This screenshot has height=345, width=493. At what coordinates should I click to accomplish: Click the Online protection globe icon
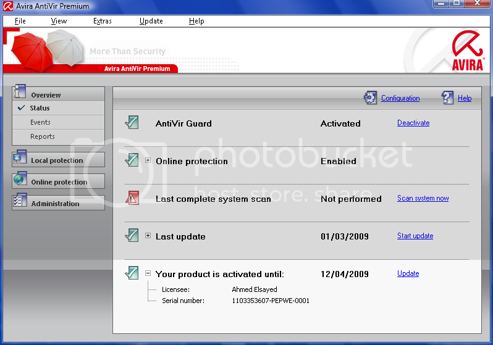click(x=20, y=180)
